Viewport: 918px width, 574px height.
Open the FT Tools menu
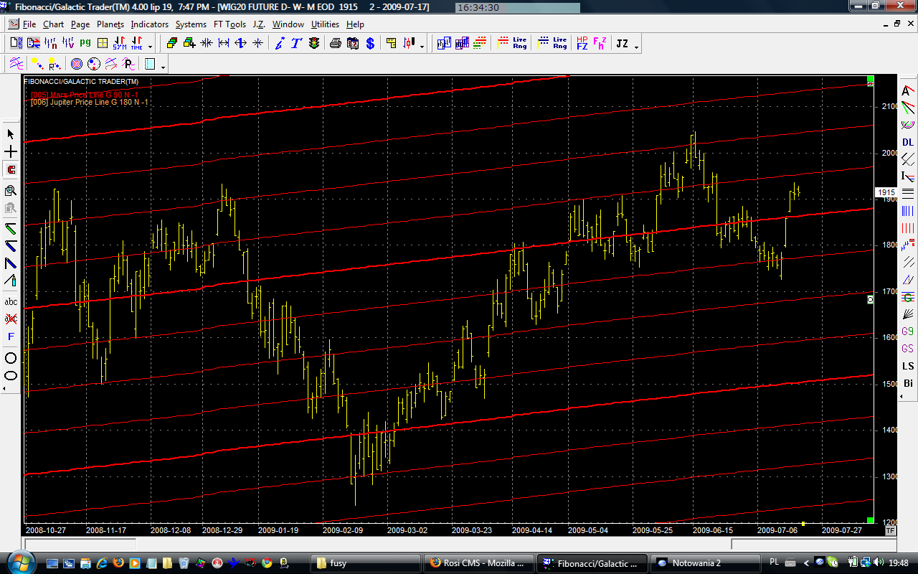[x=229, y=24]
